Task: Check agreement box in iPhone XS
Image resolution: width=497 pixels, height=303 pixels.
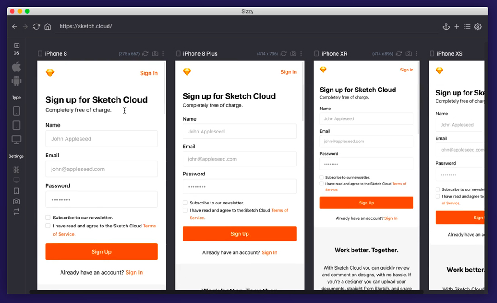Action: (x=438, y=196)
